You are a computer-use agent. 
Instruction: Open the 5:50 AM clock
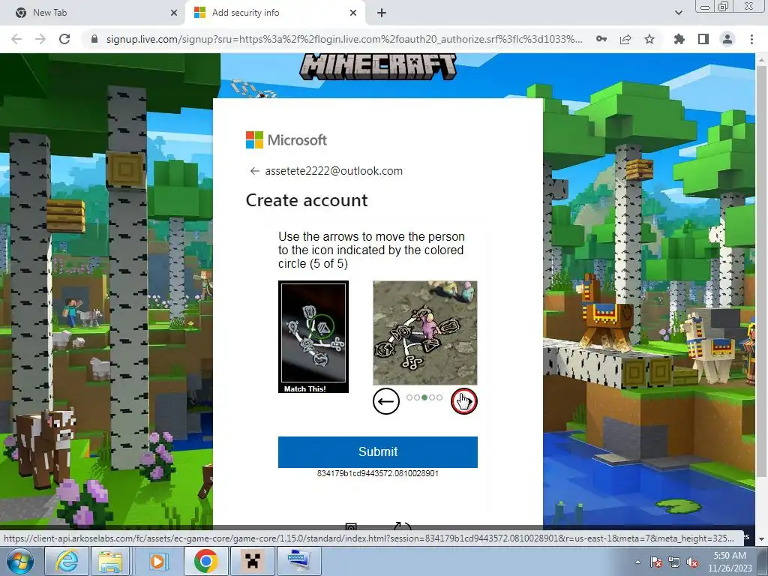[x=730, y=562]
